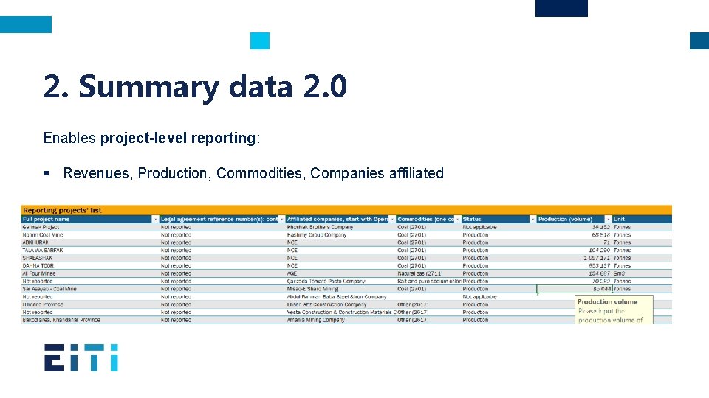Image resolution: width=709 pixels, height=398 pixels.
Task: Open the Legal agreement reference number filter dropdown
Action: (281, 220)
